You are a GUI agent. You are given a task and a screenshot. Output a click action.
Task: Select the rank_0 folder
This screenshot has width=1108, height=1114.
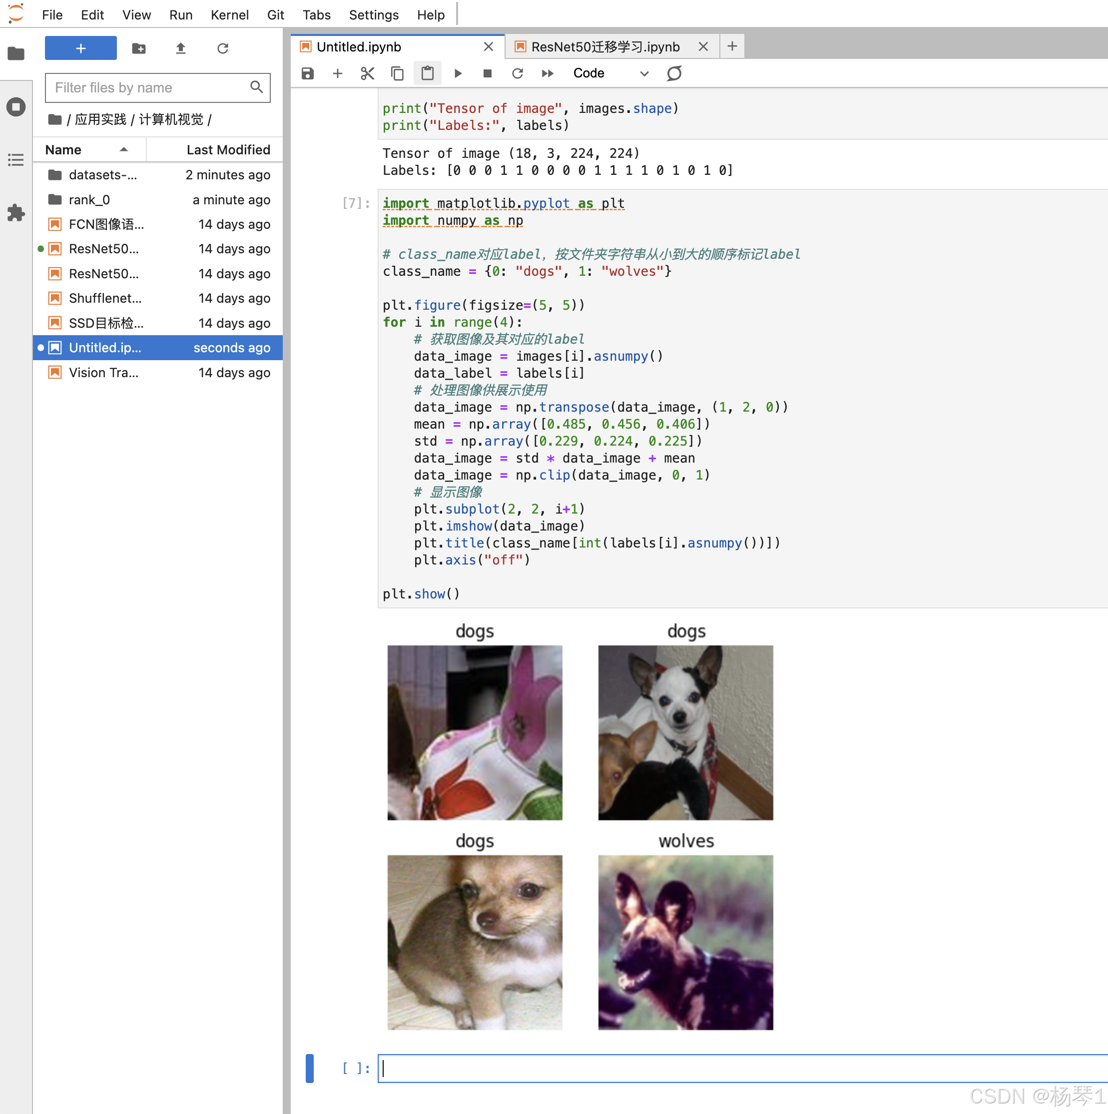pyautogui.click(x=157, y=199)
